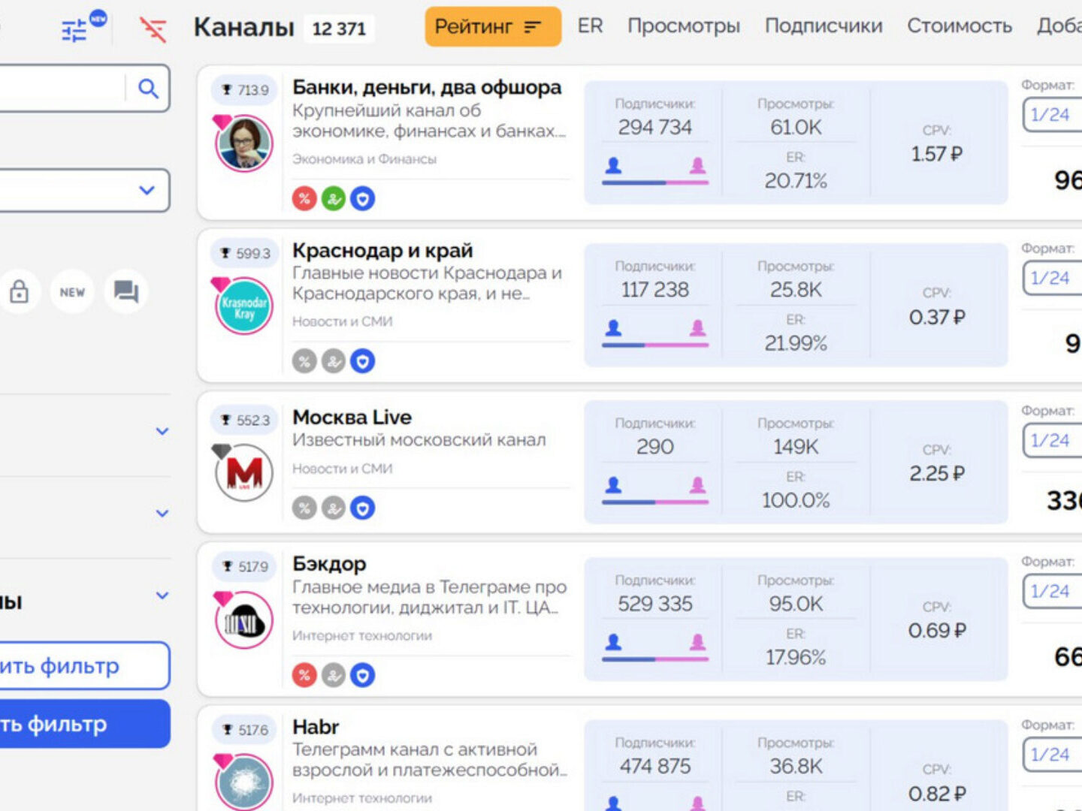This screenshot has height=811, width=1082.
Task: Open the left sidebar dropdown field
Action: tap(83, 190)
